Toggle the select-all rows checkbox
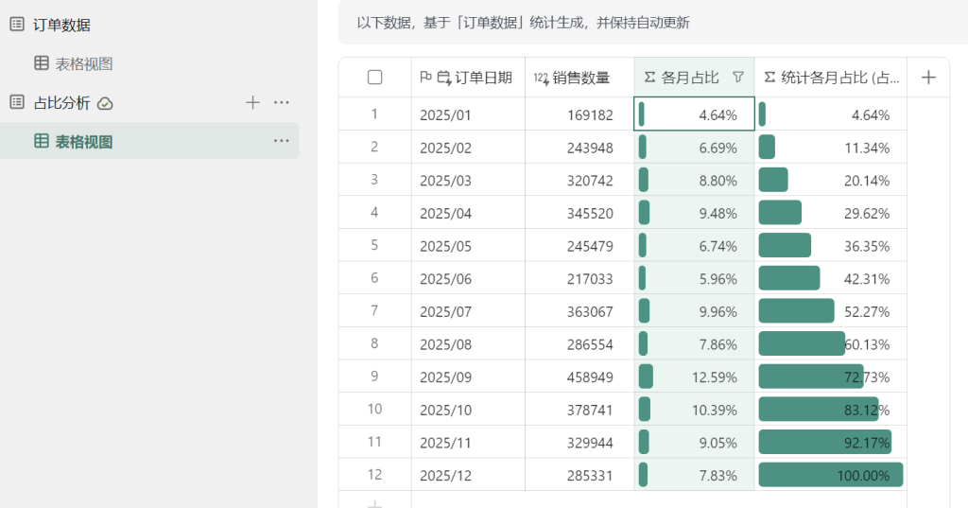Image resolution: width=968 pixels, height=508 pixels. [374, 78]
